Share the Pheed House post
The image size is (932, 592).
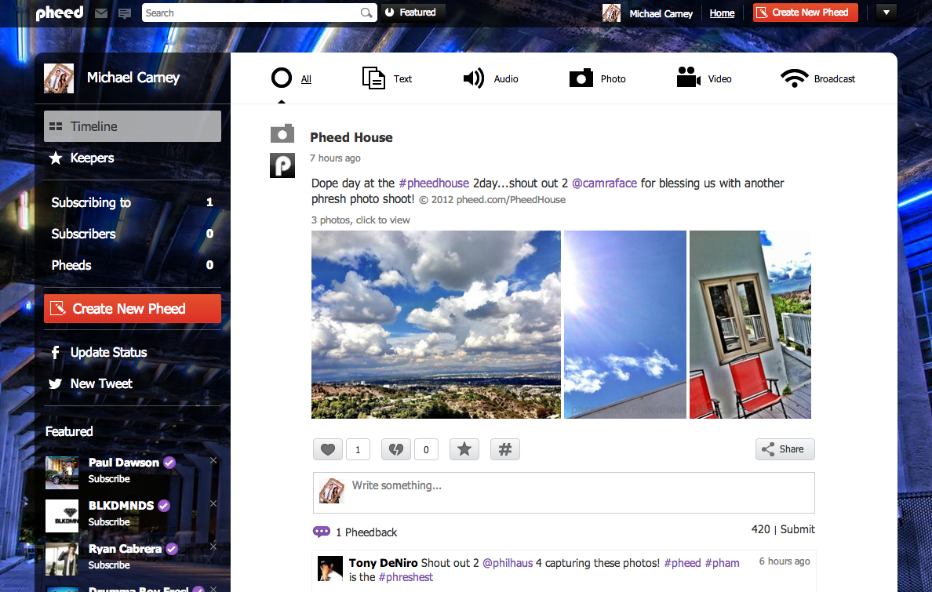coord(785,449)
